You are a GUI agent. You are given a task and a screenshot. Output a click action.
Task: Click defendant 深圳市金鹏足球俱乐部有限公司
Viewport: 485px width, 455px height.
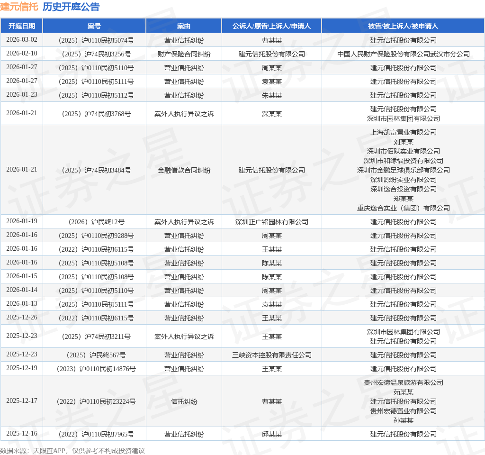[x=404, y=170]
